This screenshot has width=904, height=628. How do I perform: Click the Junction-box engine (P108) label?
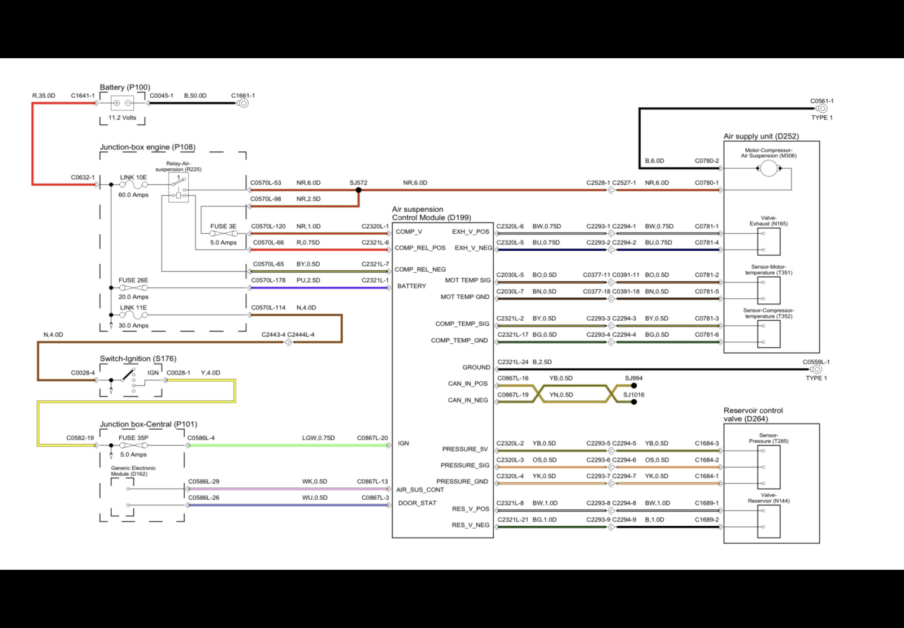tap(147, 147)
